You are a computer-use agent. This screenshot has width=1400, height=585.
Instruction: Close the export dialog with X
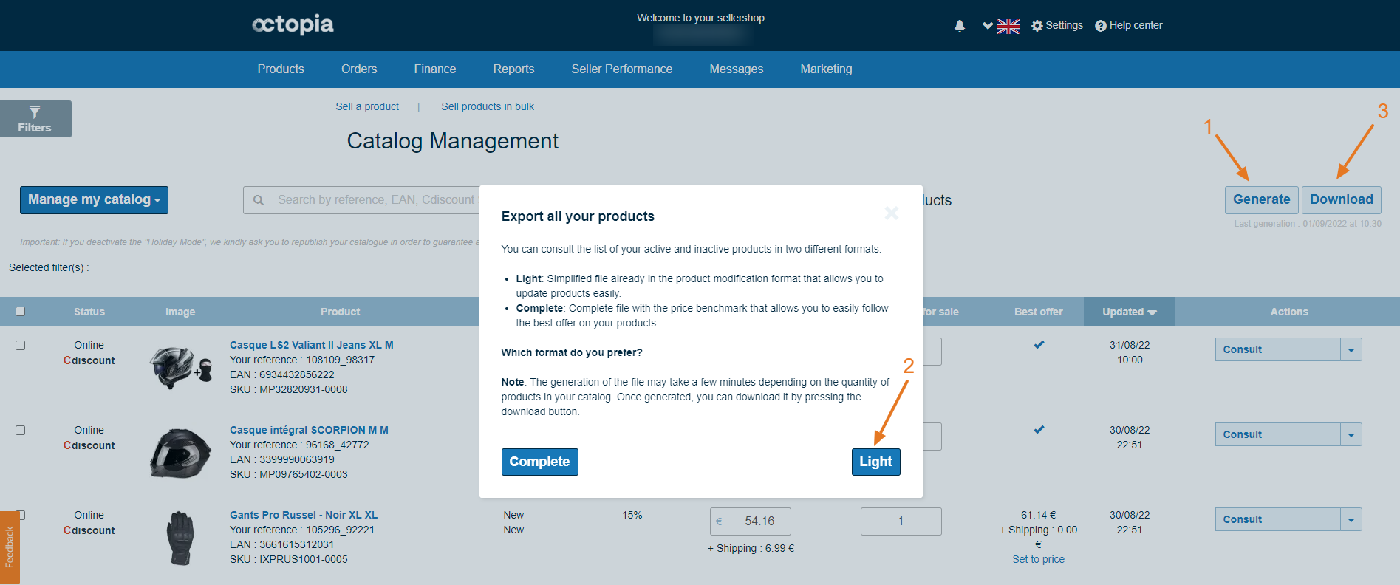[891, 213]
